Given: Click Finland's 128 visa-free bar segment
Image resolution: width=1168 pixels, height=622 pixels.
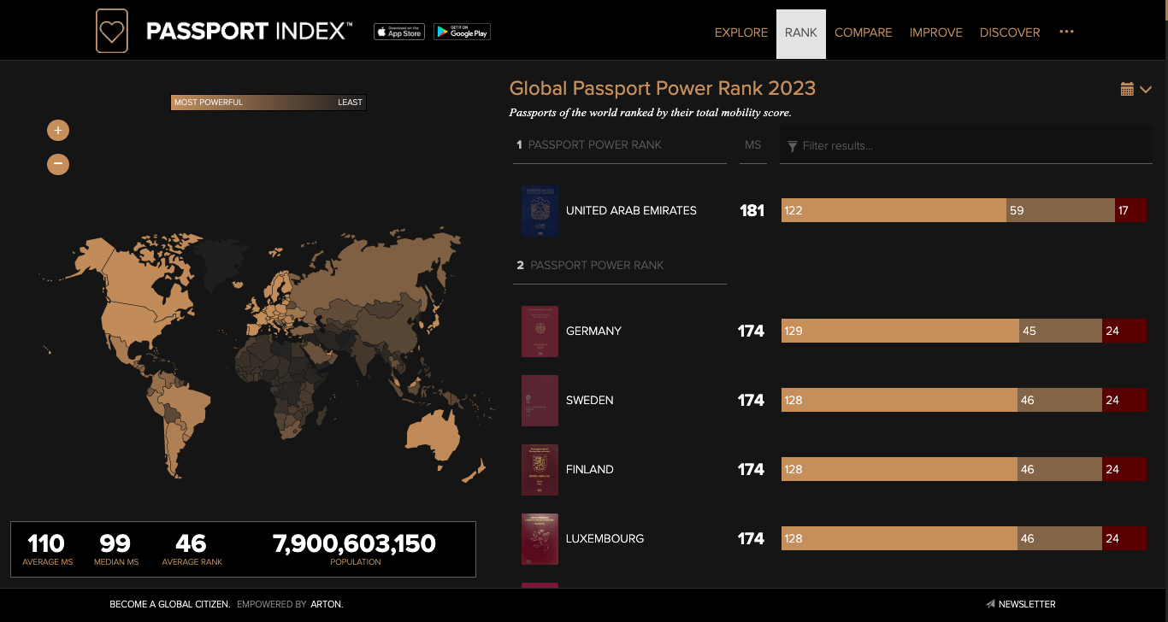Looking at the screenshot, I should point(899,469).
